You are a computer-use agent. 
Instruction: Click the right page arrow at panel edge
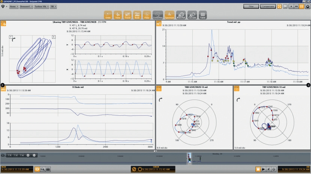308,85
